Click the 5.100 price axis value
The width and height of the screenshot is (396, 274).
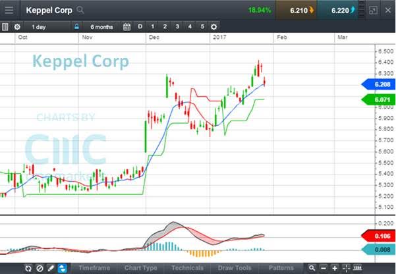click(385, 207)
